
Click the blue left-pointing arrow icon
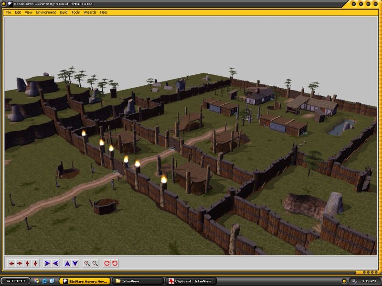(x=55, y=263)
